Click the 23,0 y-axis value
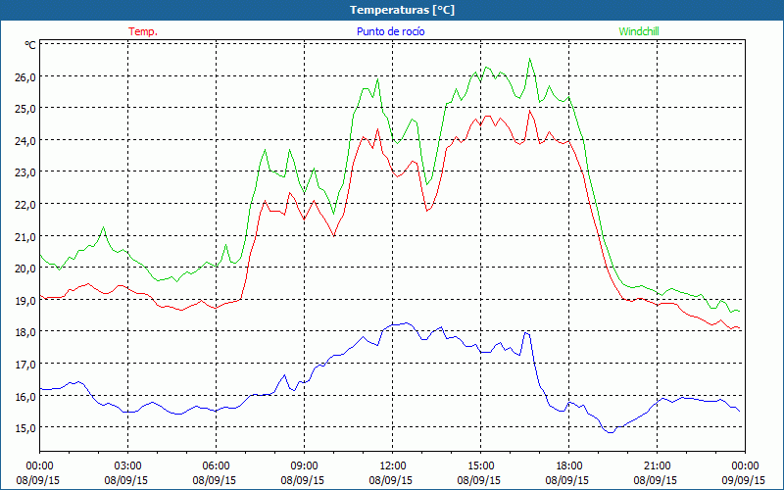784x490 pixels. [x=26, y=172]
